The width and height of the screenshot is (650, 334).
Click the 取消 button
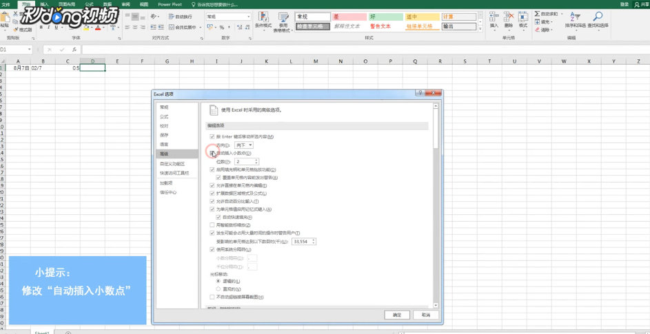[x=426, y=315]
